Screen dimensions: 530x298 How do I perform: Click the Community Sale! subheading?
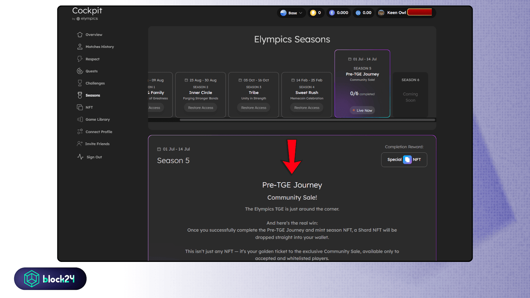(x=292, y=198)
